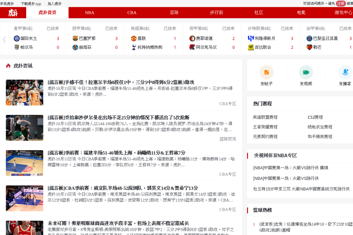Open the CBA navigation tab
Viewport: 353px width, 235px height.
click(132, 13)
